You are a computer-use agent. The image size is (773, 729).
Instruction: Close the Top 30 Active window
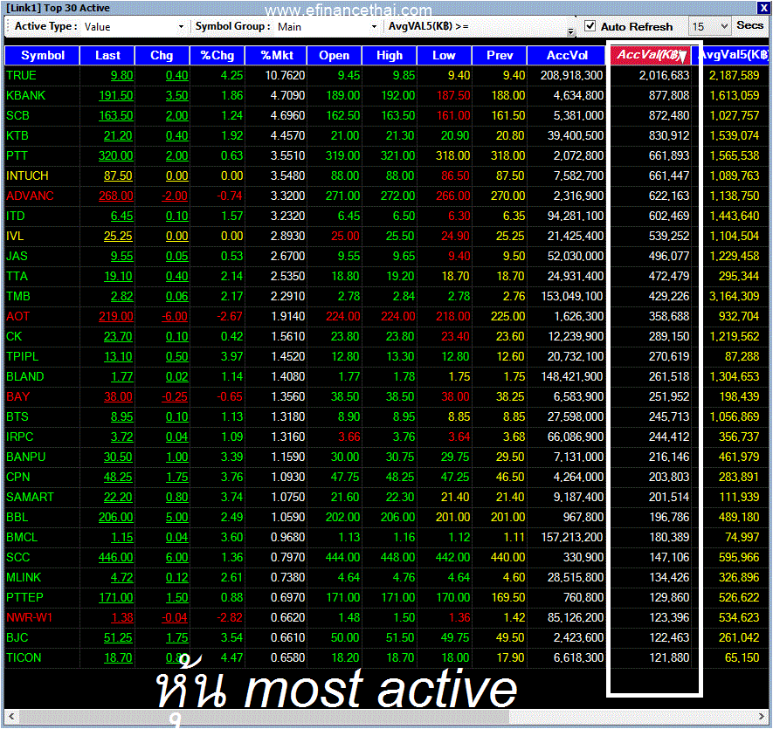click(x=763, y=8)
